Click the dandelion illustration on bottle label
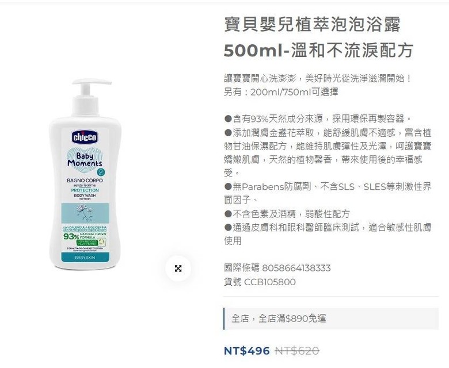This screenshot has width=449, height=368. coord(85,213)
